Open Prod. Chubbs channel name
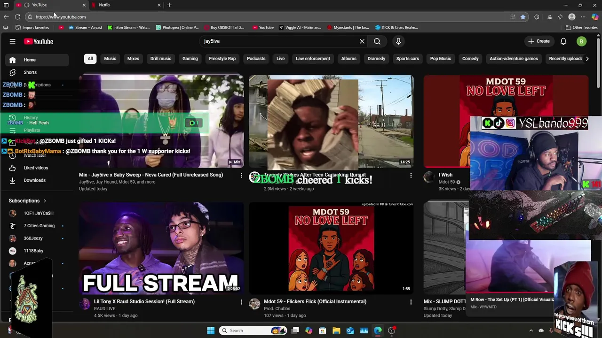Image resolution: width=602 pixels, height=338 pixels. click(x=277, y=309)
